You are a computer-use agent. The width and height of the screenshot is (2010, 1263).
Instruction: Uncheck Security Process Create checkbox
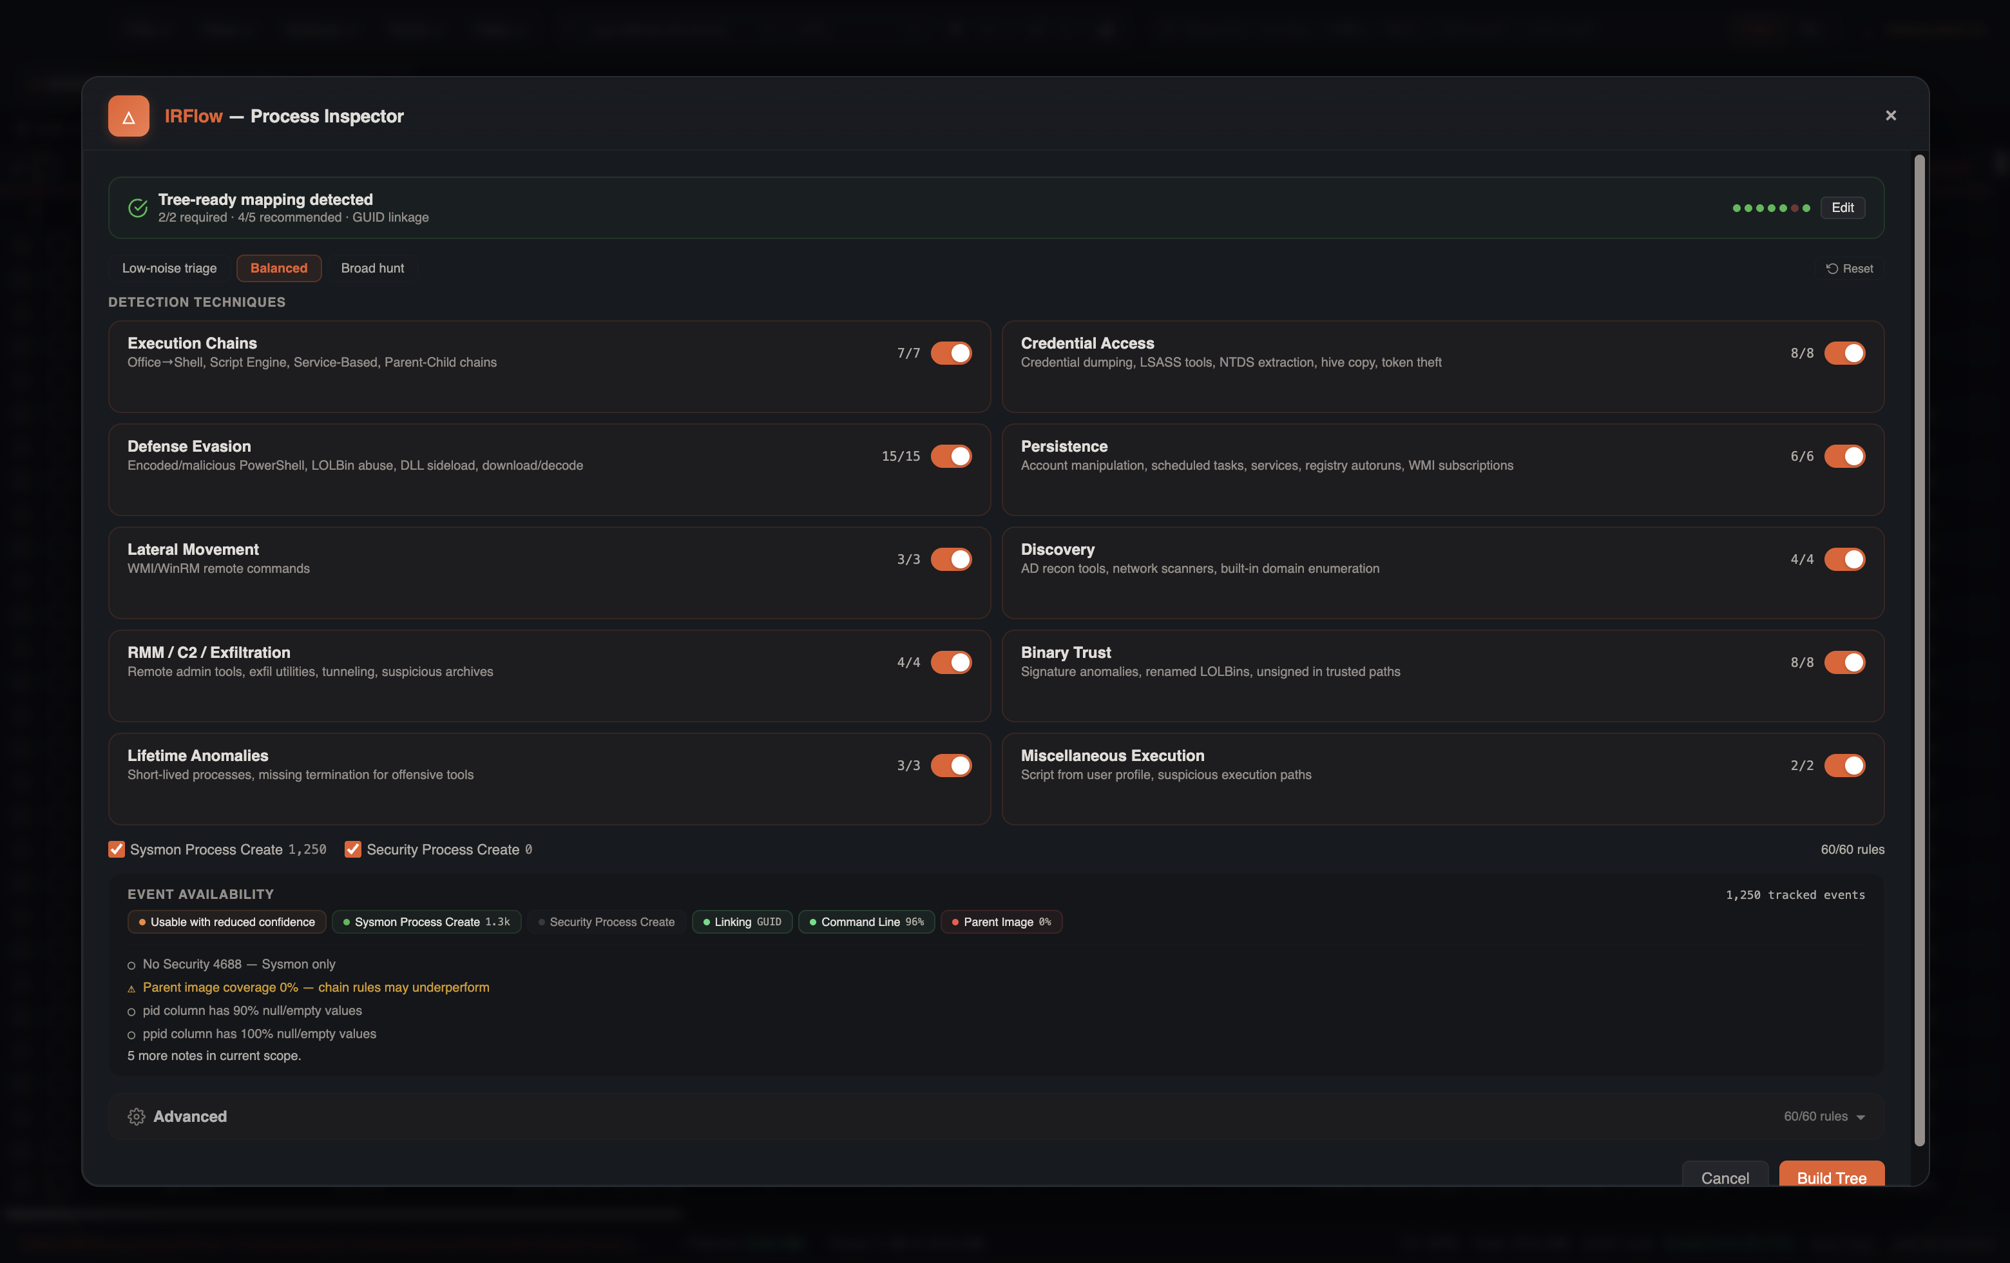point(353,849)
